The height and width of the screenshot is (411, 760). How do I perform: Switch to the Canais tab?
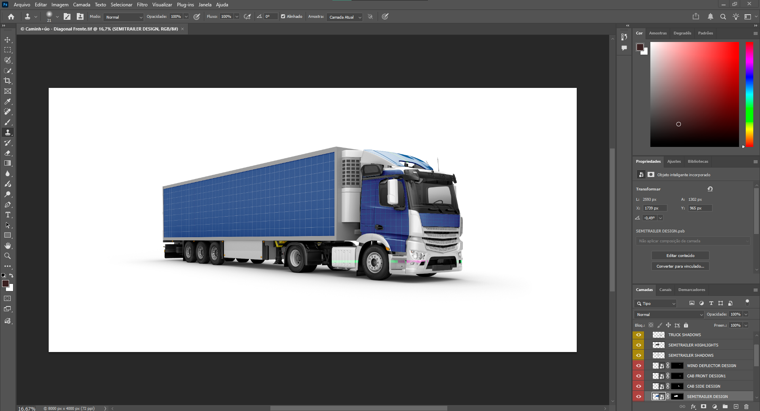point(665,290)
